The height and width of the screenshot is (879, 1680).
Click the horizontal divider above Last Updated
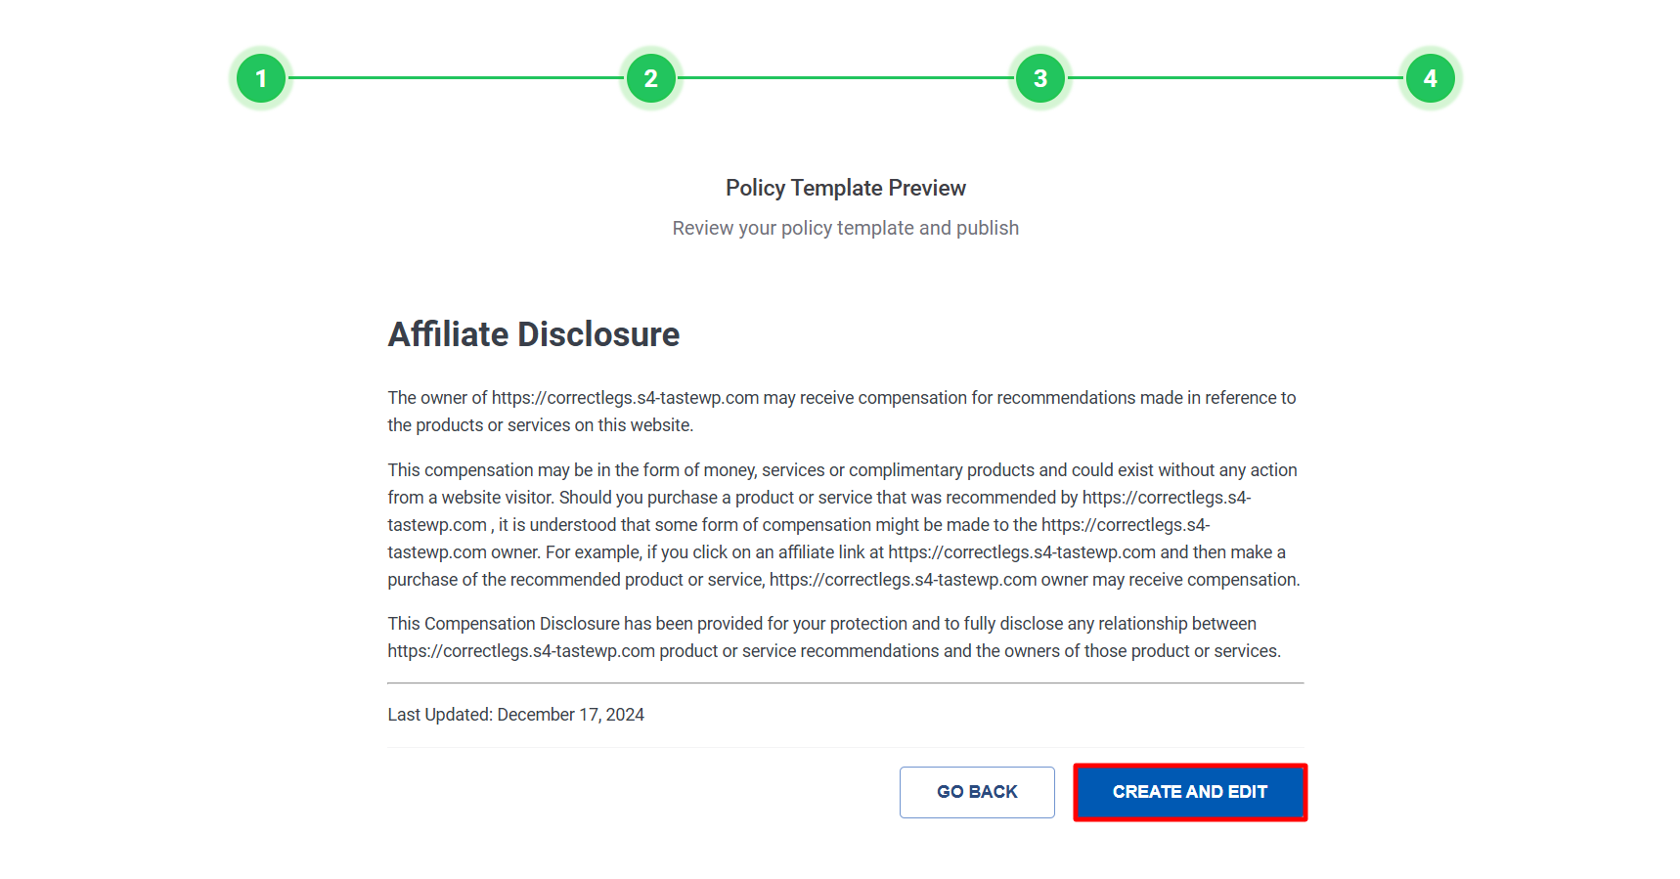point(845,683)
